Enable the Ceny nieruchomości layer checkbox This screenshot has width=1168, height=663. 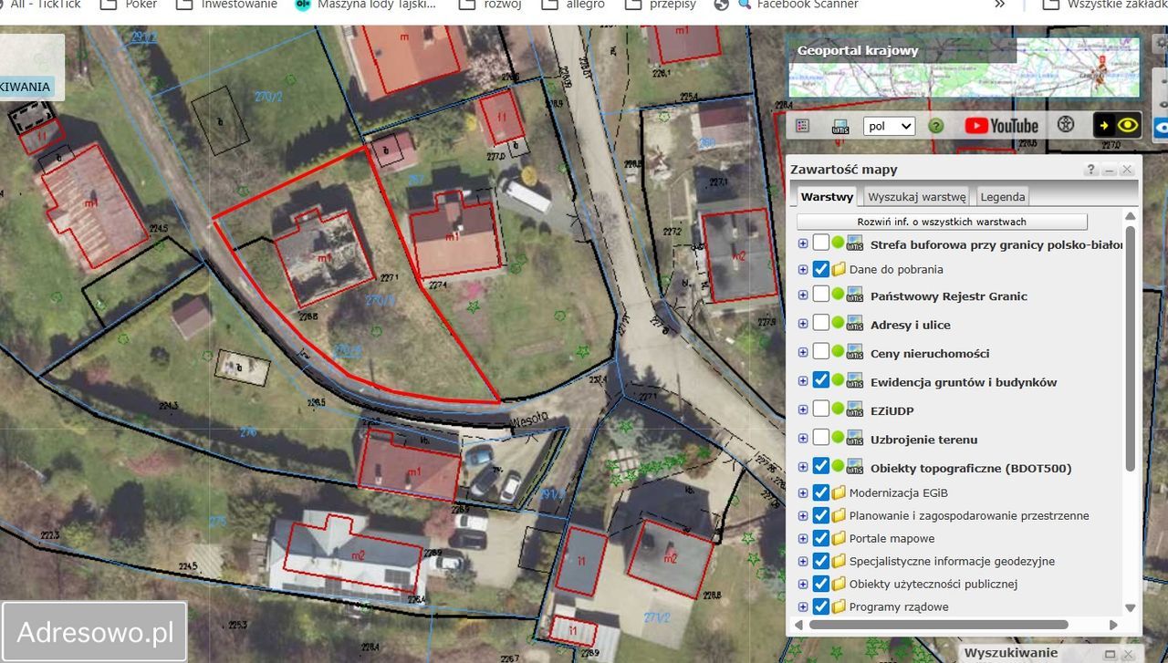[821, 352]
